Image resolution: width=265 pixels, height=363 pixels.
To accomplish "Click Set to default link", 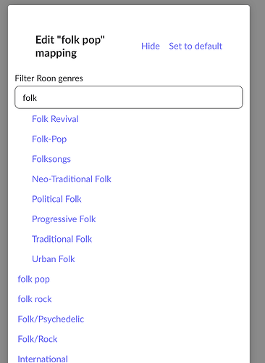I will coord(195,46).
